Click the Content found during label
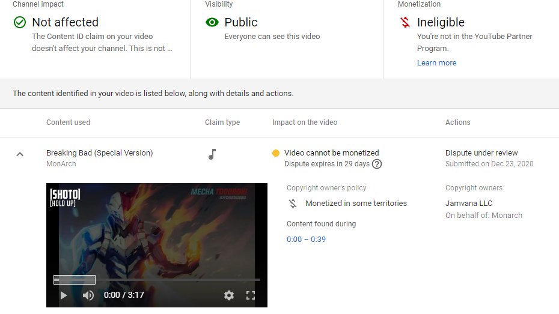Image resolution: width=559 pixels, height=314 pixels. click(x=321, y=223)
